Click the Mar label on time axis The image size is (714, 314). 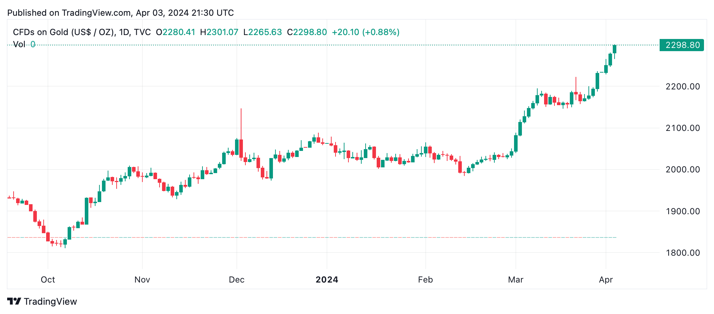tap(516, 280)
